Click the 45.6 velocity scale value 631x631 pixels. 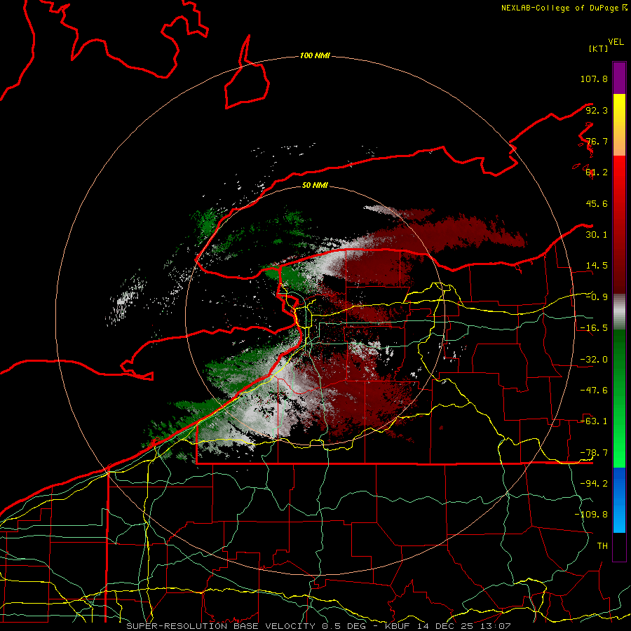[x=597, y=203]
